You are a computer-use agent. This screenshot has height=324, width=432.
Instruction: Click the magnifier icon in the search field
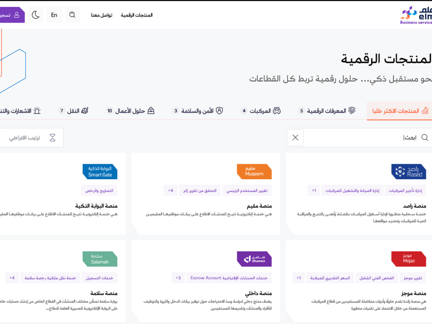[425, 137]
